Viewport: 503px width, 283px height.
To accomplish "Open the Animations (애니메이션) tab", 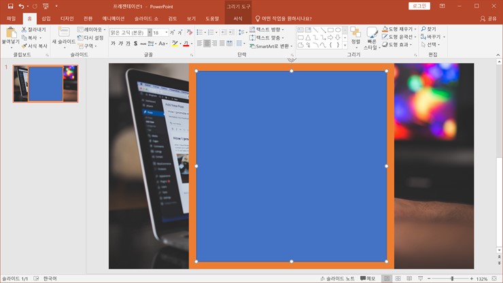I will pos(114,18).
